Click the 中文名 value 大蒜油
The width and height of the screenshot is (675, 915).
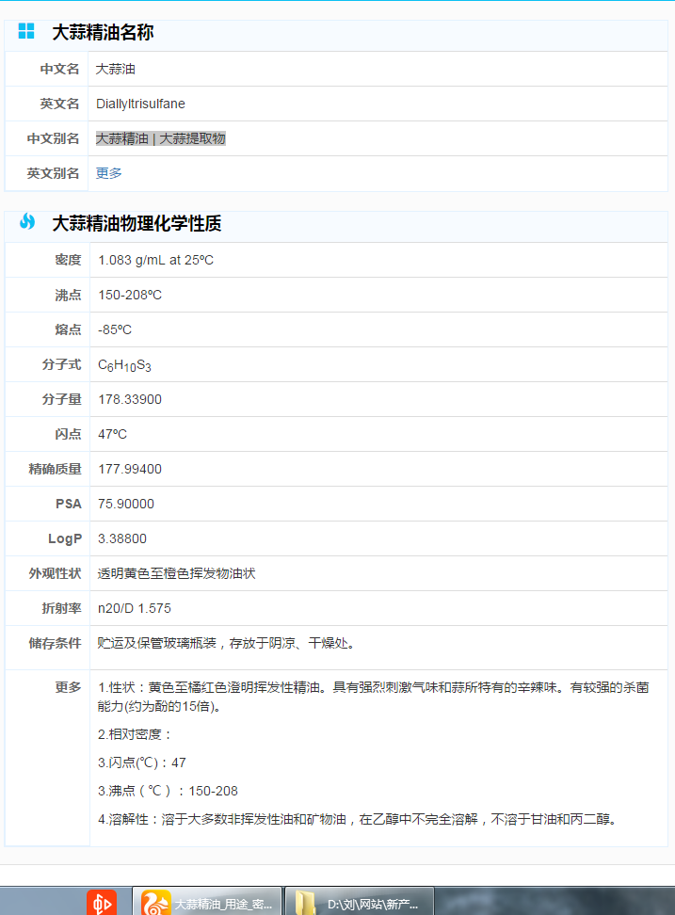(x=116, y=69)
